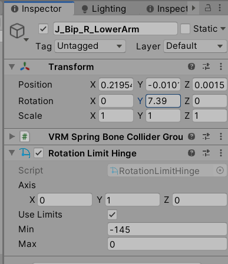Click the Position label

coord(35,85)
